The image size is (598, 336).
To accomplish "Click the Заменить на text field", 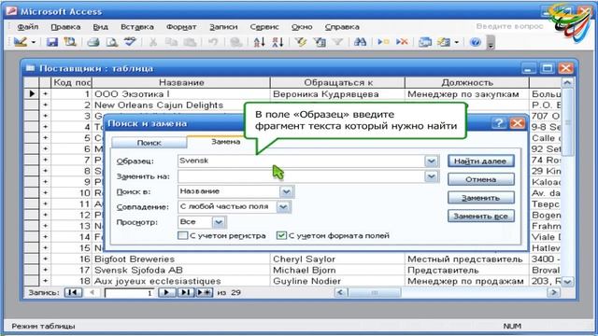I will coord(301,176).
